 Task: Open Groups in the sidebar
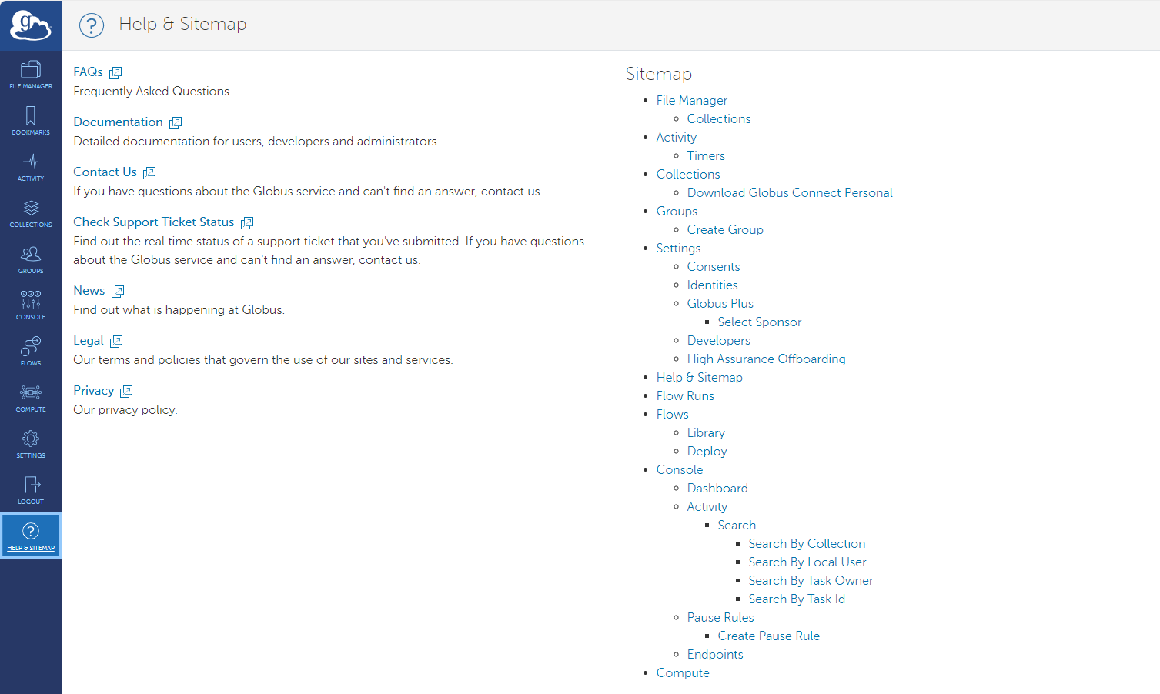(31, 259)
